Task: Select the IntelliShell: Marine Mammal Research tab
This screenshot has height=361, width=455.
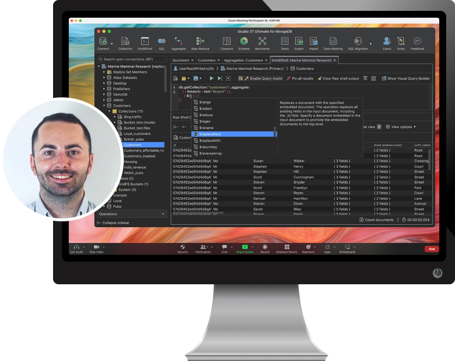Action: [301, 60]
